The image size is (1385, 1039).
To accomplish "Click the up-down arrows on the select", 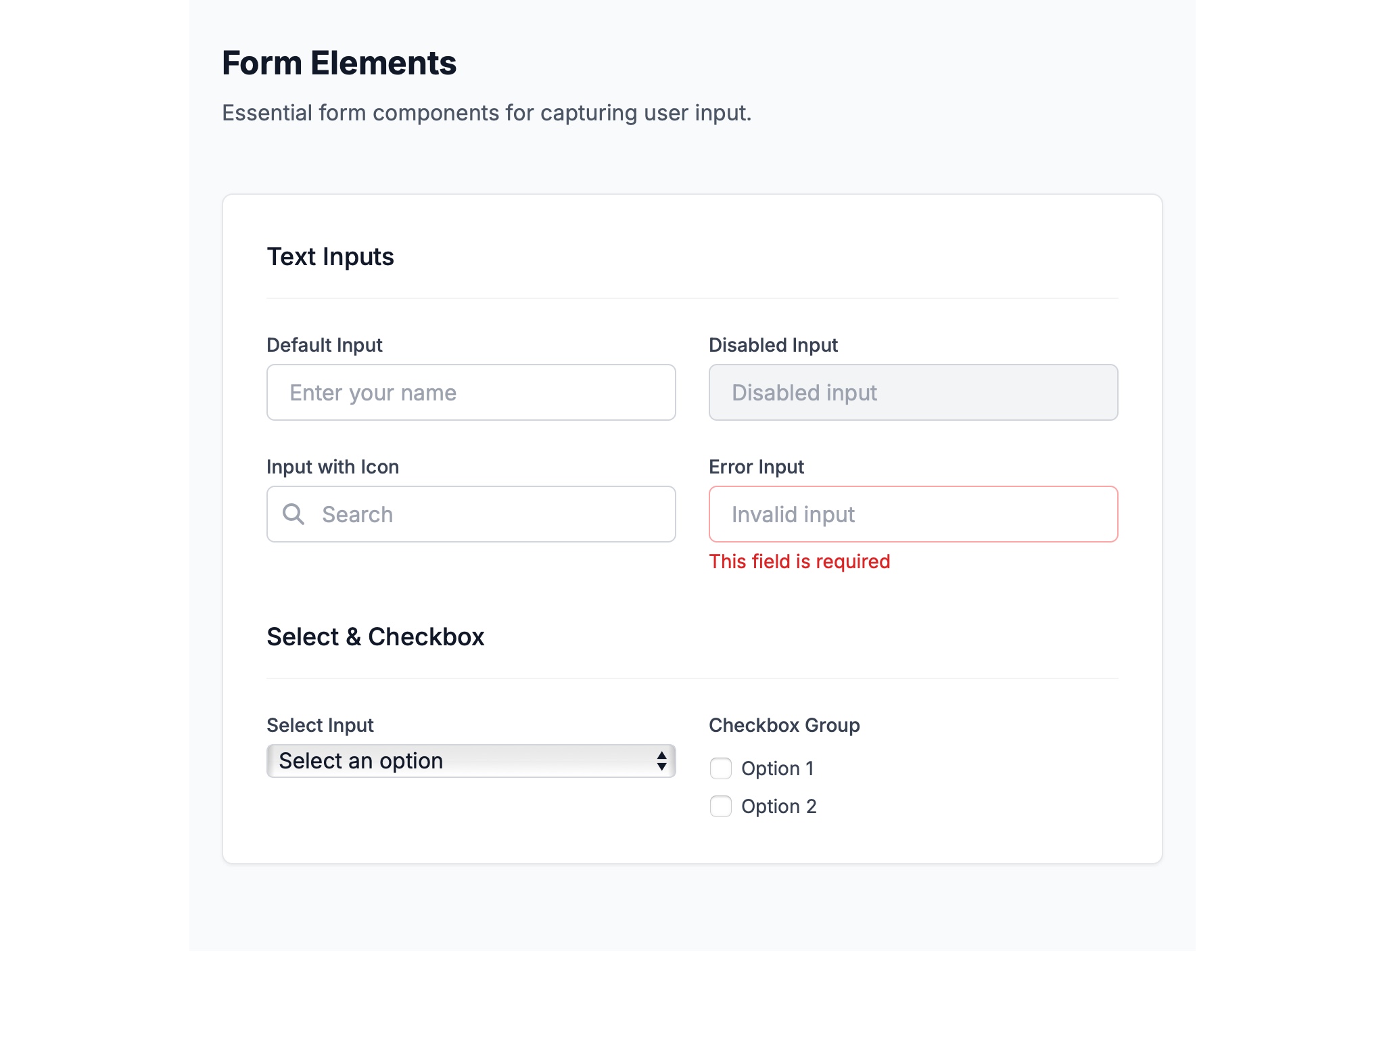I will point(661,760).
